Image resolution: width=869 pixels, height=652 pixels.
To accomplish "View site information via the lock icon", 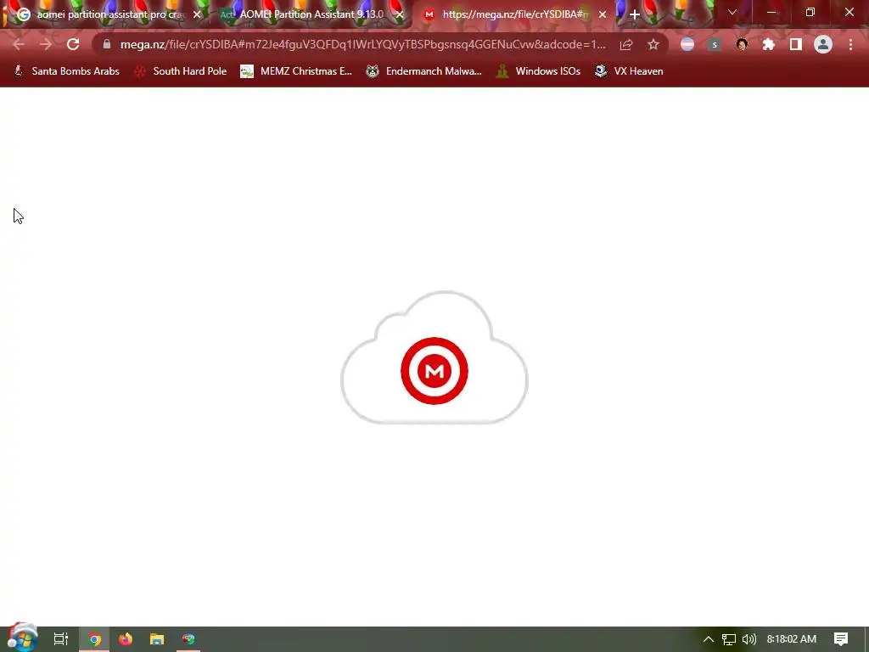I will (x=107, y=44).
